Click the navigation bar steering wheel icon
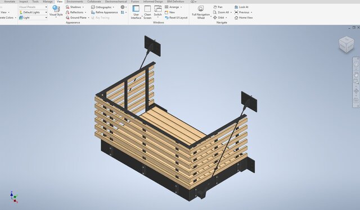The image size is (360, 210). click(356, 65)
